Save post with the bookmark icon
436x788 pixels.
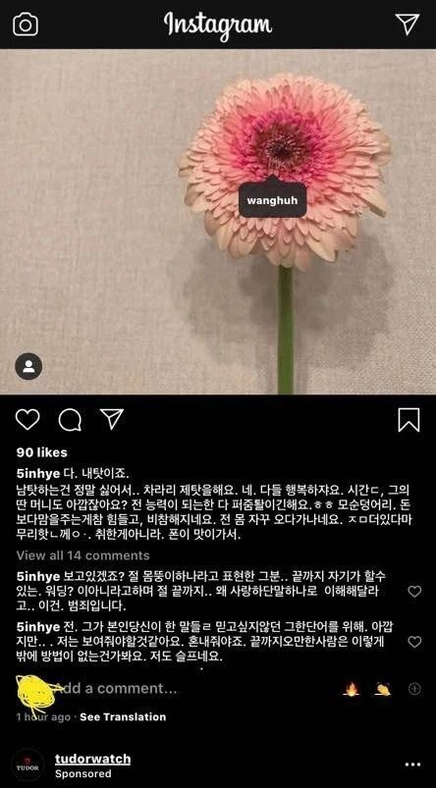click(409, 420)
